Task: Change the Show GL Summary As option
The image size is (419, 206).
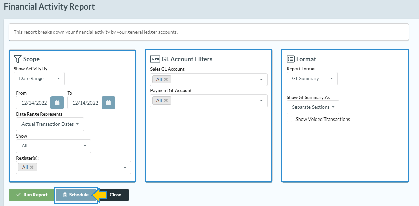Action: pos(313,107)
